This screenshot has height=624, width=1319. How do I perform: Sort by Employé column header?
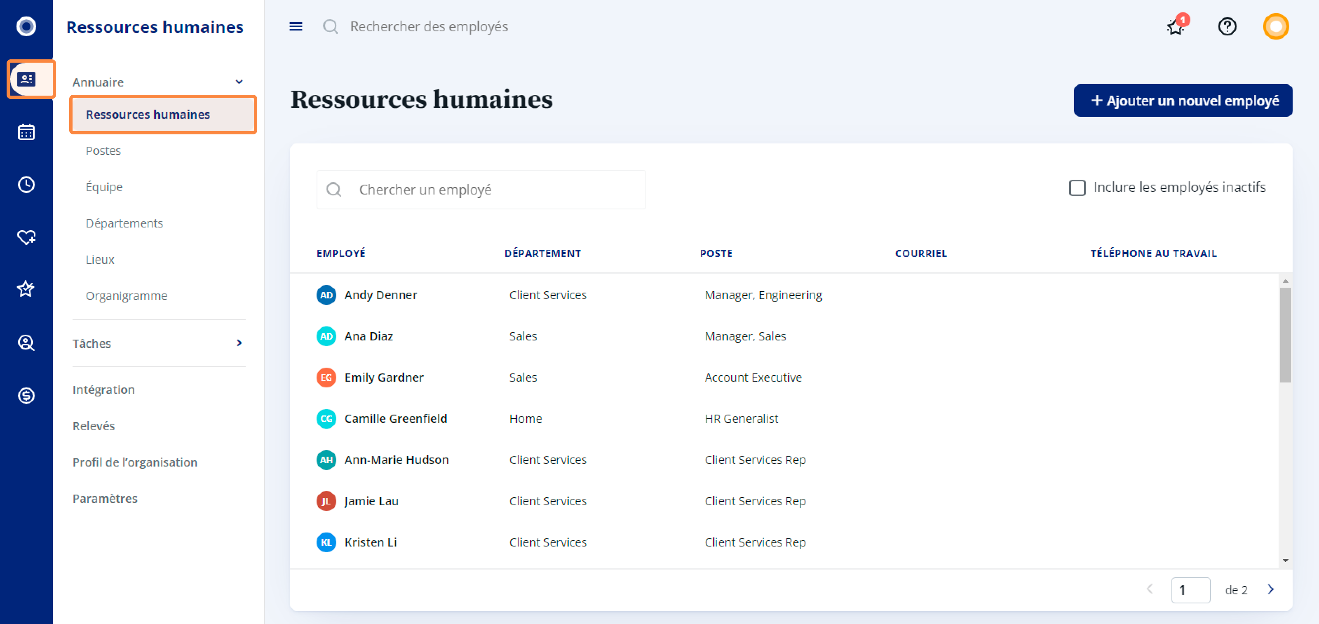pos(341,254)
